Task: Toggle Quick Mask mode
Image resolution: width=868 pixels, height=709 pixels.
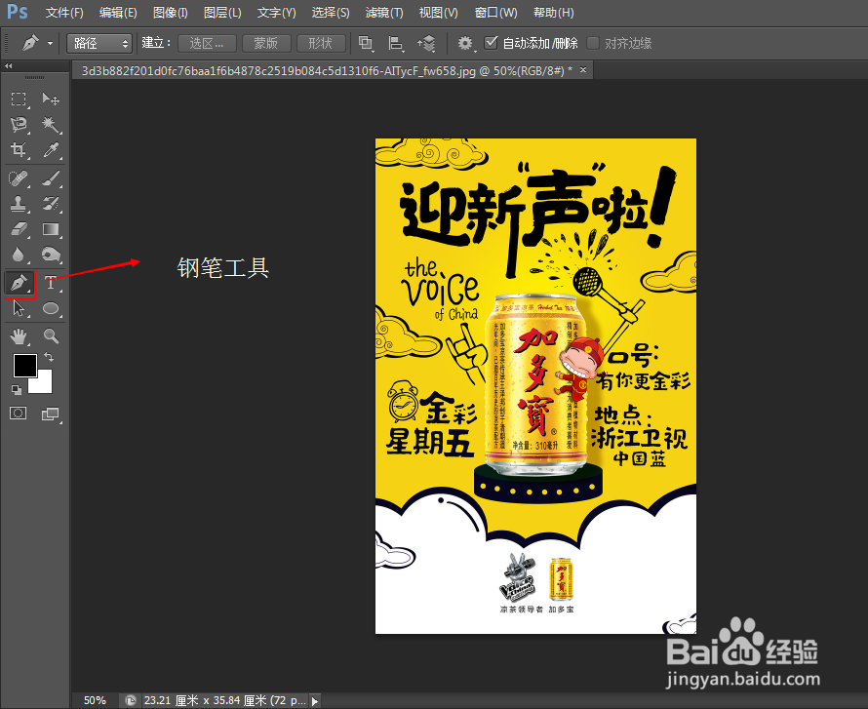Action: point(19,413)
